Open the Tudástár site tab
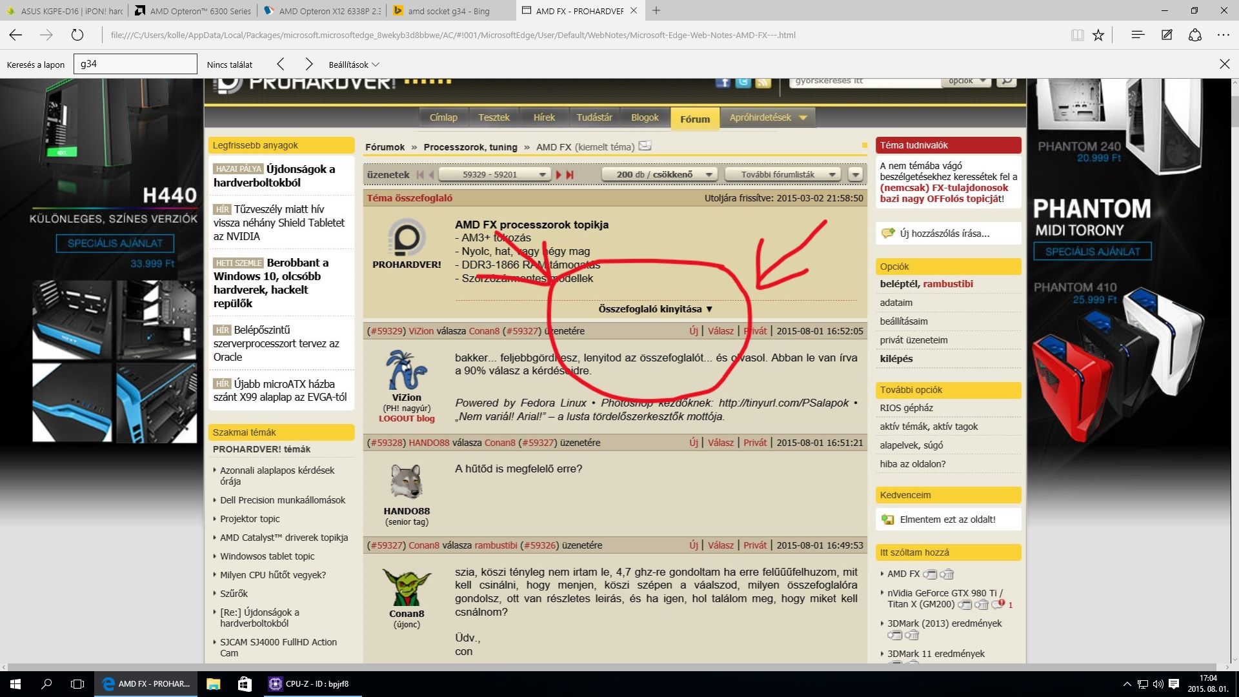 coord(594,117)
